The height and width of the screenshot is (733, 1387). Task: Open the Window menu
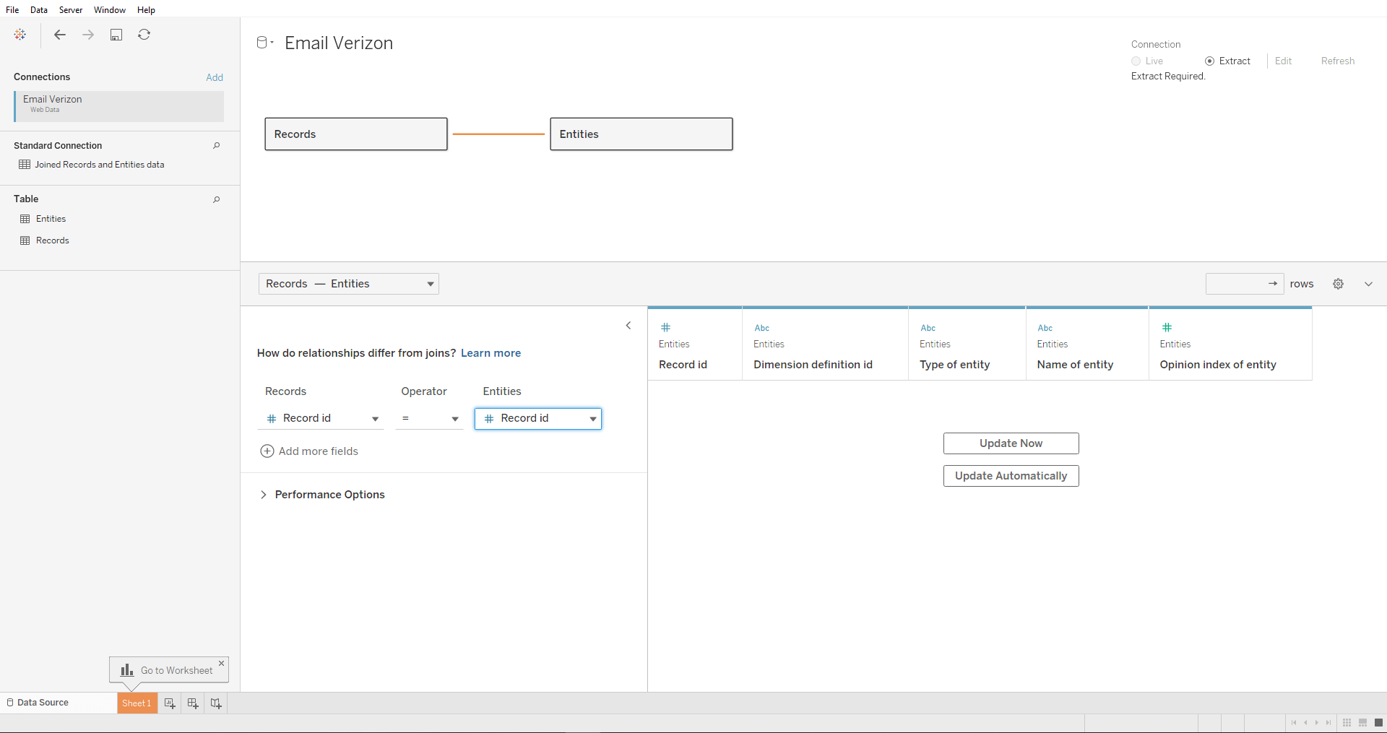pyautogui.click(x=110, y=10)
